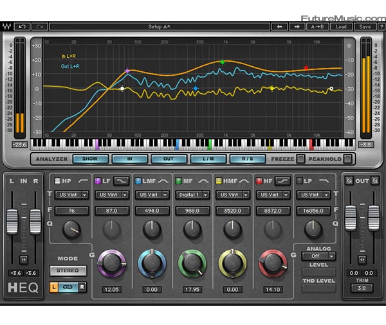This screenshot has width=386, height=325.
Task: Select HMF bell shape icon
Action: click(x=244, y=181)
